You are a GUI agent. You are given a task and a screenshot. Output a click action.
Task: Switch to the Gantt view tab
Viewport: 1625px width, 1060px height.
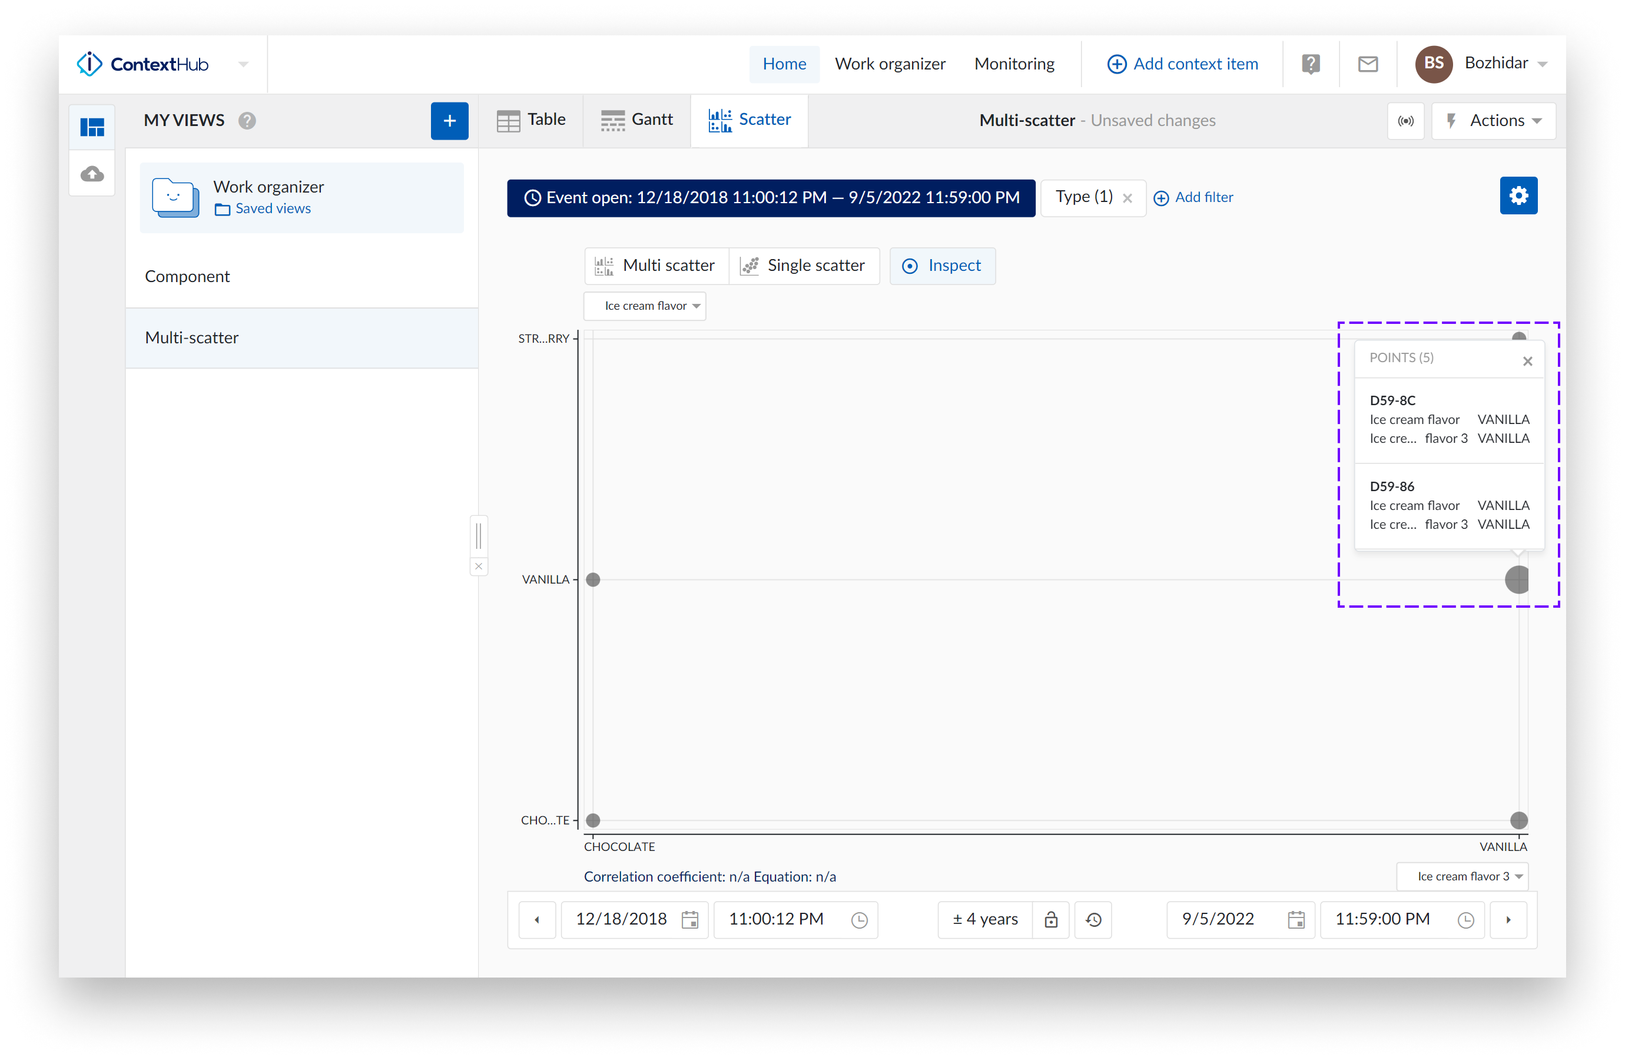coord(636,120)
